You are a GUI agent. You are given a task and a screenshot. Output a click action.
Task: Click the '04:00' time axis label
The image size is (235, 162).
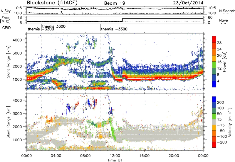click(56, 156)
